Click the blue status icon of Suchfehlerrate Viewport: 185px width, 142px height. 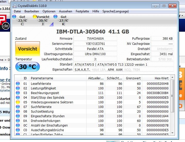(x=18, y=107)
